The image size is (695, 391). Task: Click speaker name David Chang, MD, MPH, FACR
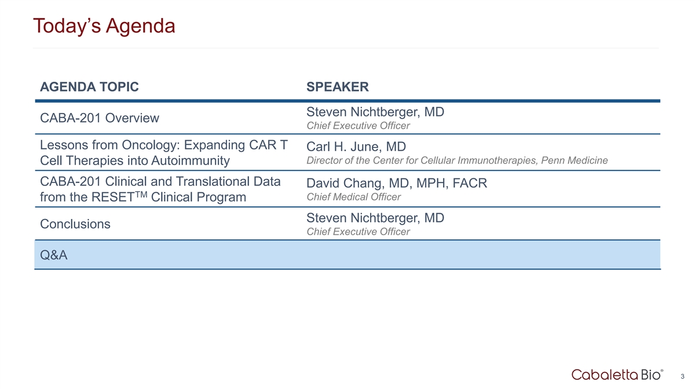(396, 184)
